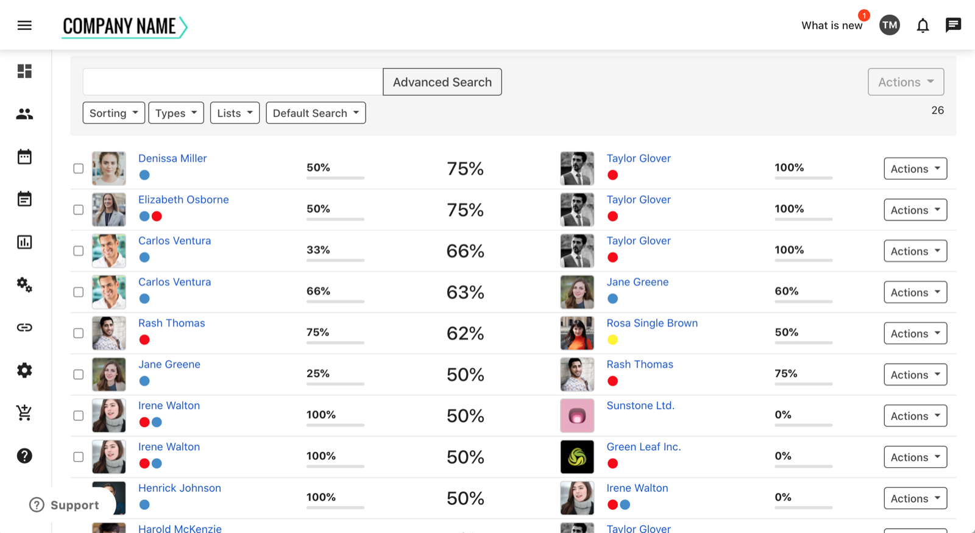Open the shopping cart icon in sidebar
Viewport: 975px width, 533px height.
pos(24,413)
